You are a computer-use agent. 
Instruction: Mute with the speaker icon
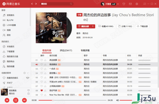coord(117,100)
